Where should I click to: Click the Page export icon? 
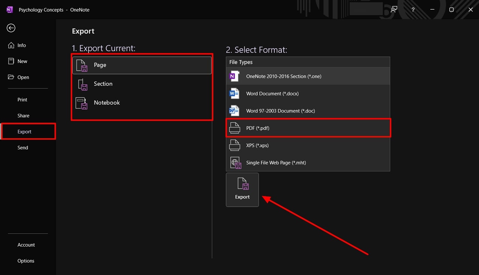81,65
